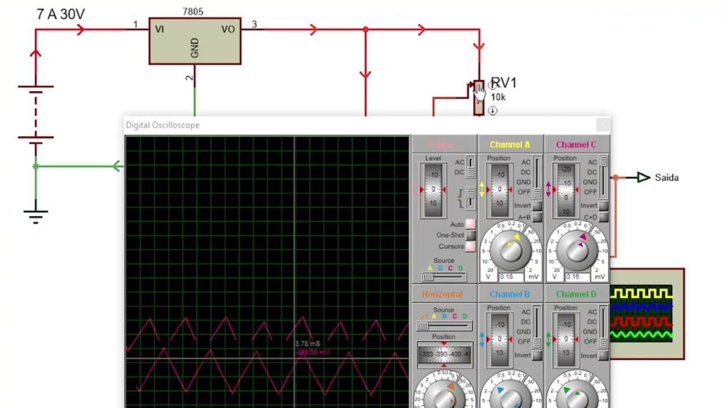Viewport: 726px width, 408px height.
Task: Click the trigger edge slope slider
Action: pos(470,198)
